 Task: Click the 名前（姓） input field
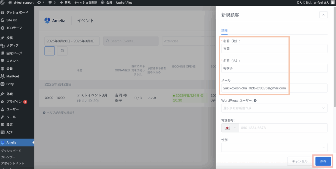[274, 49]
